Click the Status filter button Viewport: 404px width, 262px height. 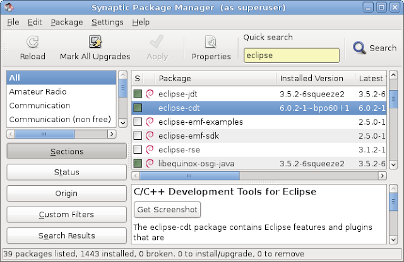point(67,172)
